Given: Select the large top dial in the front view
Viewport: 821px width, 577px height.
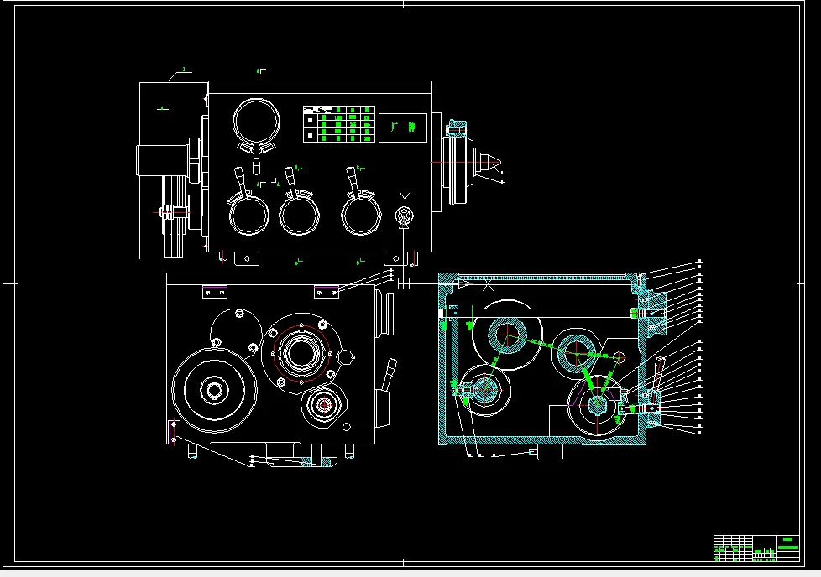Looking at the screenshot, I should [x=256, y=123].
